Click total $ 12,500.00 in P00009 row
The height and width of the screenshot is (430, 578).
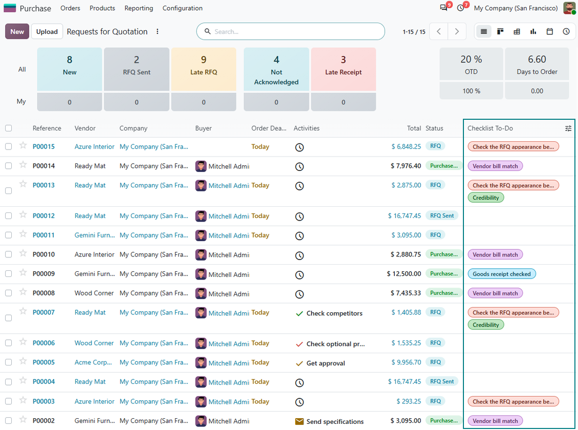pyautogui.click(x=404, y=274)
